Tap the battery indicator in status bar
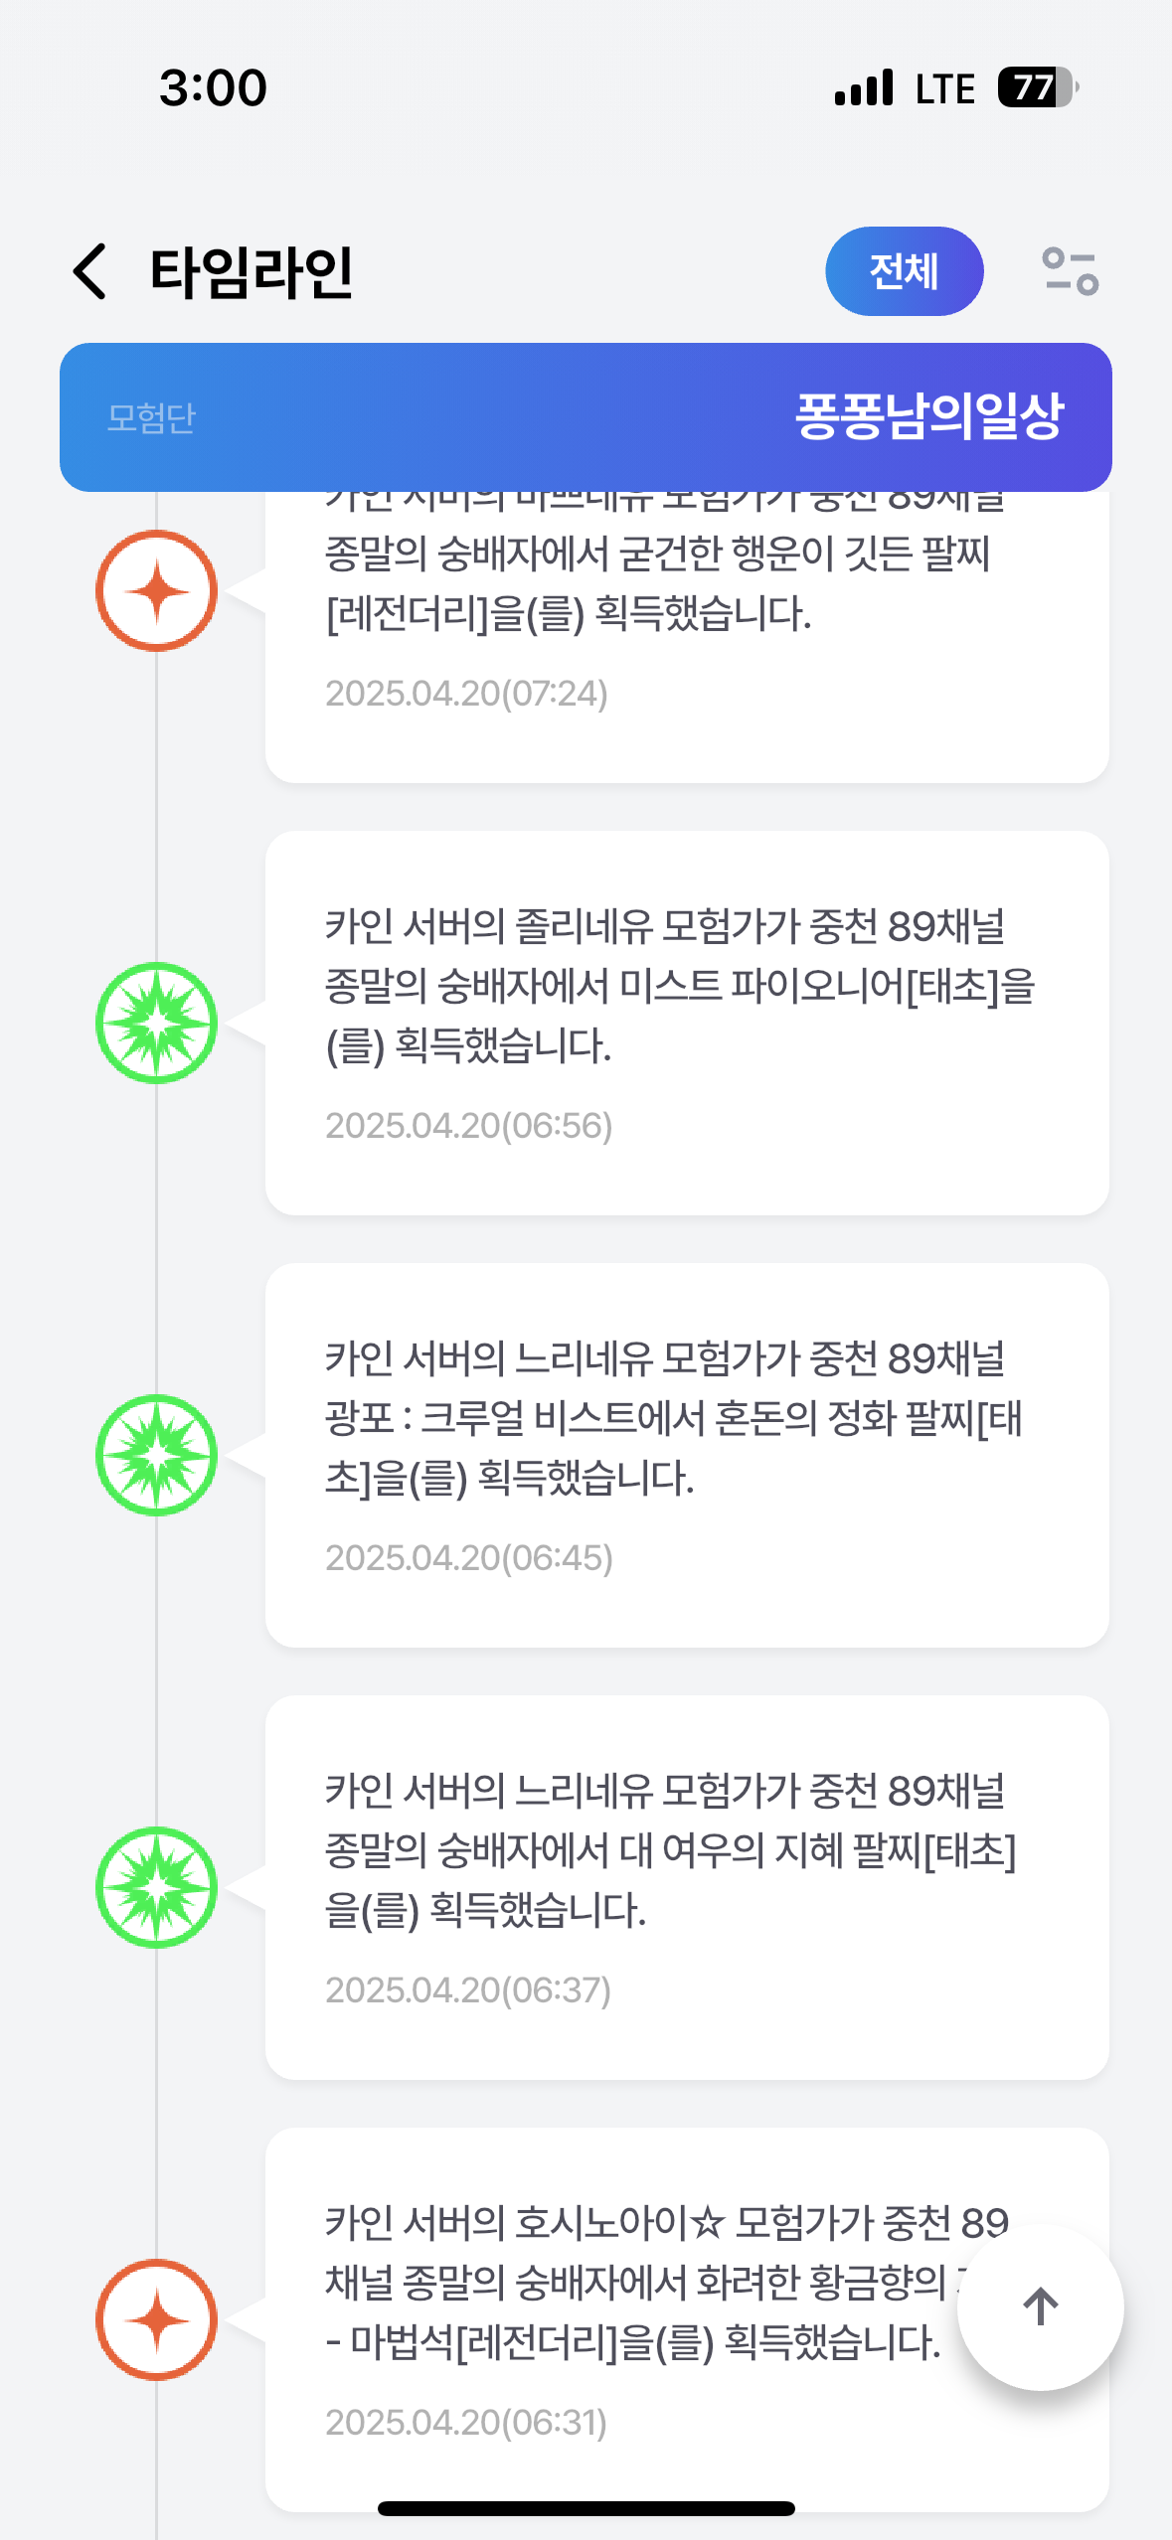 pos(1037,87)
